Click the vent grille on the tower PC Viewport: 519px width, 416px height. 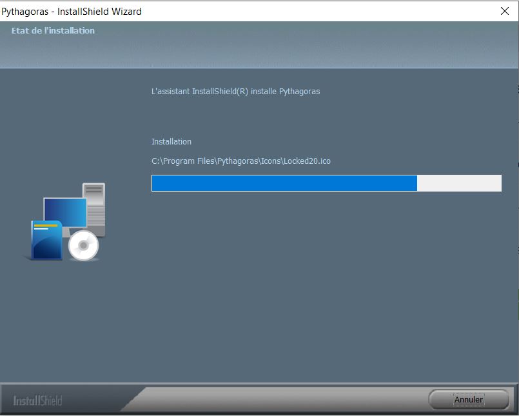click(95, 215)
